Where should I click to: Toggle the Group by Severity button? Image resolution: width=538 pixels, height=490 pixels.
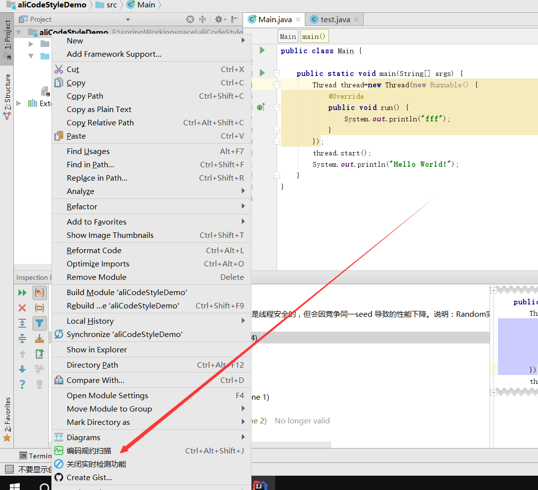(x=40, y=293)
